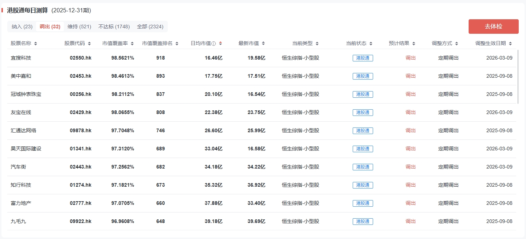Image resolution: width=526 pixels, height=239 pixels.
Task: Sort by 当前类型 column arrows
Action: 317,44
